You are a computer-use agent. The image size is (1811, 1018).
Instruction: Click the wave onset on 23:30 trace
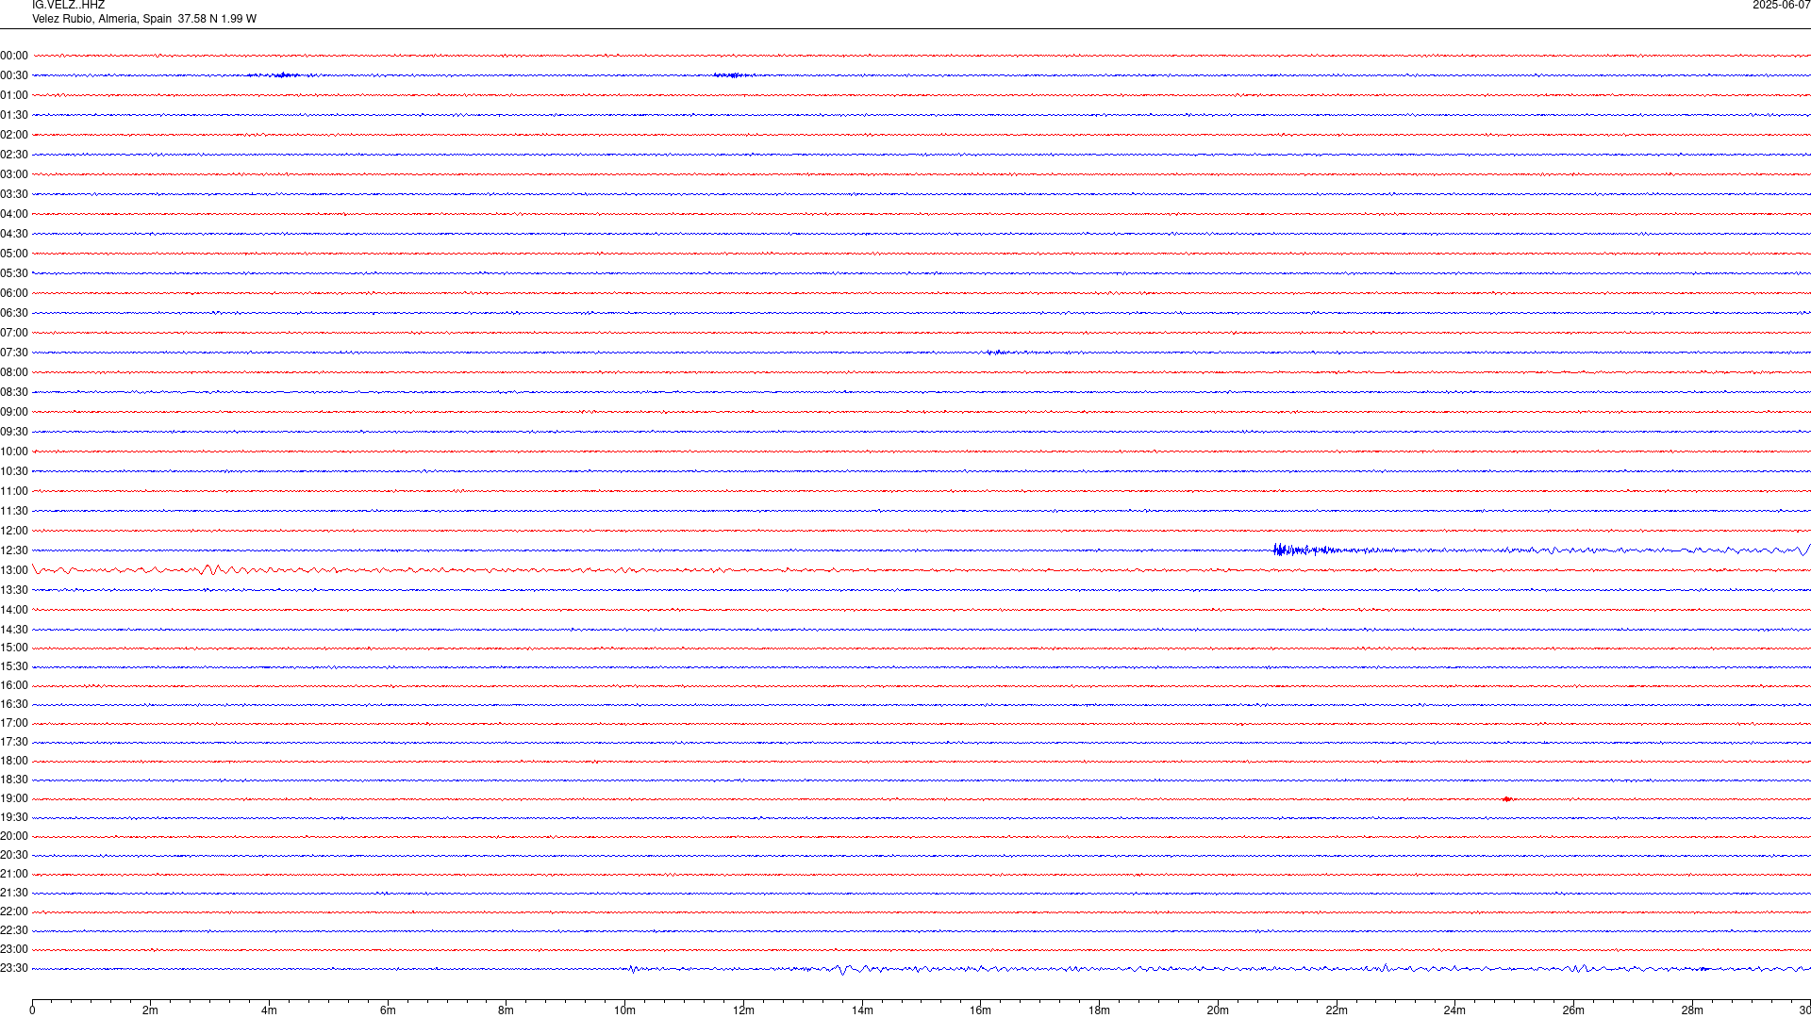click(x=633, y=969)
